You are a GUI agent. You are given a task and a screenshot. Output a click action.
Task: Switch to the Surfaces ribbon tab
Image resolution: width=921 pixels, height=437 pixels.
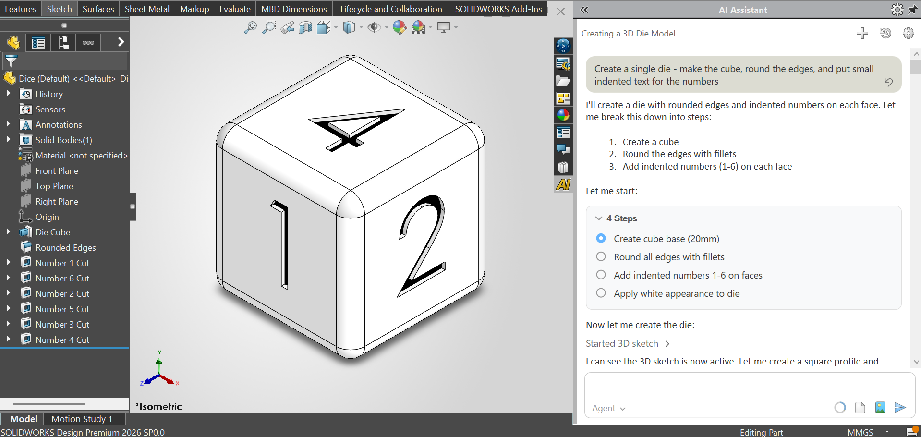tap(98, 9)
